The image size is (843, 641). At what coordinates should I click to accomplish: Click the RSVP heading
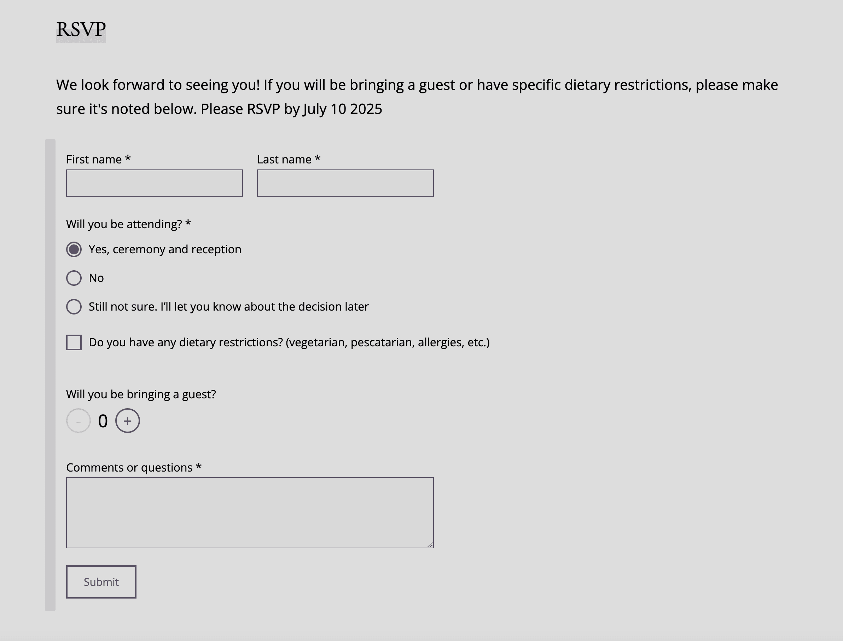81,30
